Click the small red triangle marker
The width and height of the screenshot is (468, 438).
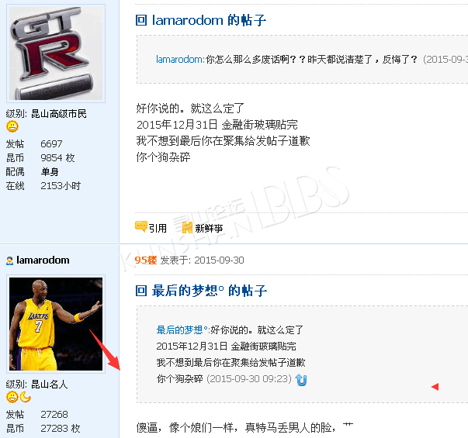435,387
